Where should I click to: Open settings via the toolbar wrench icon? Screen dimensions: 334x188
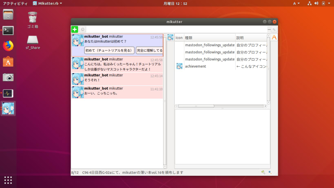click(274, 29)
